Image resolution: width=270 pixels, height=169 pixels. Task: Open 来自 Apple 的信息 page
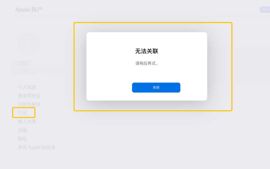click(37, 147)
